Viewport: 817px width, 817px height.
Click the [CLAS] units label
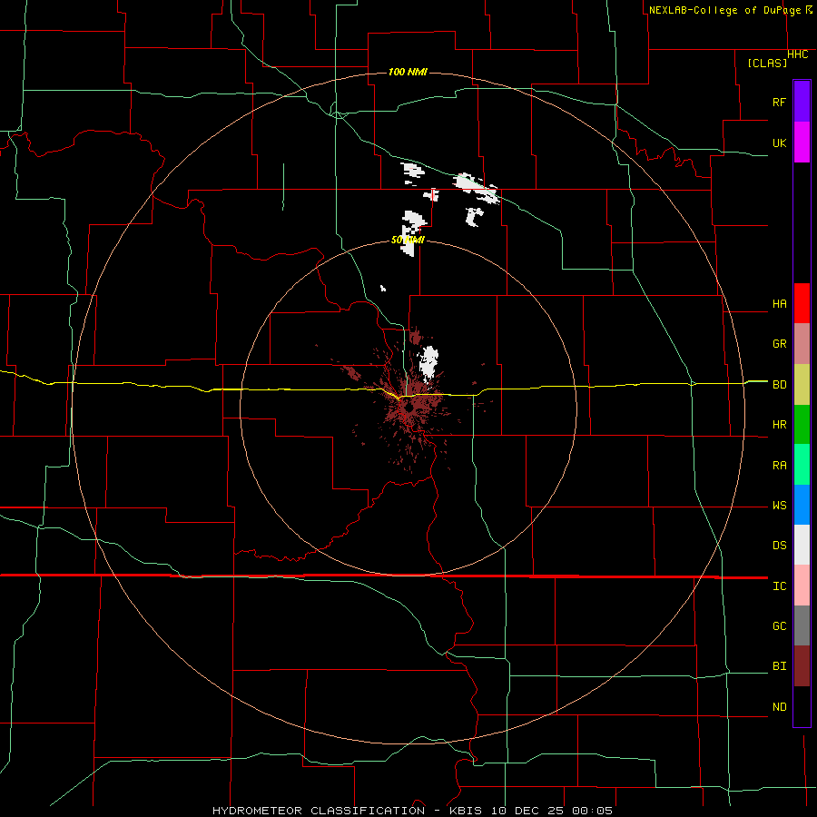pyautogui.click(x=767, y=63)
